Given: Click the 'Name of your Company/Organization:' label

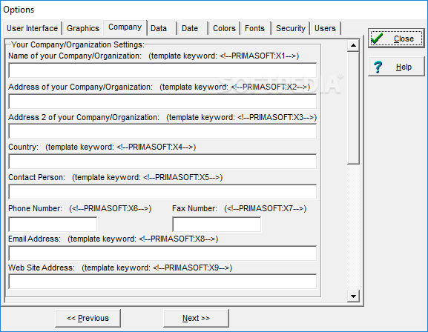Looking at the screenshot, I should (75, 56).
